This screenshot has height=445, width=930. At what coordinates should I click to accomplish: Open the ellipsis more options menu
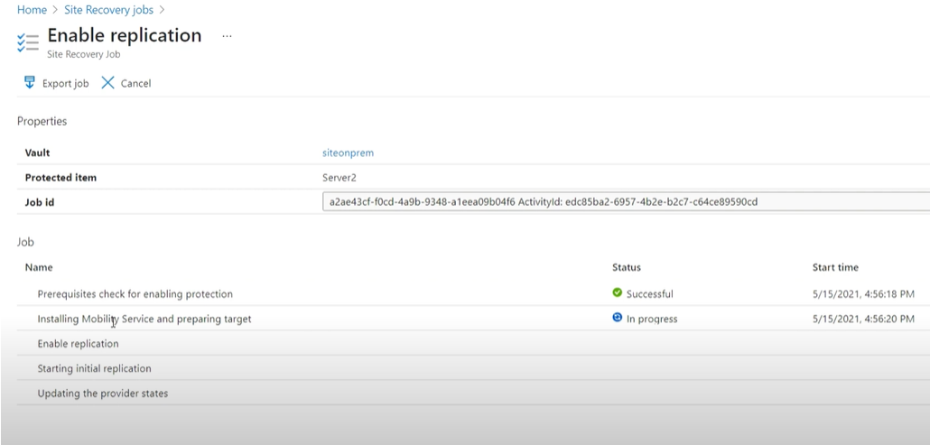click(227, 36)
